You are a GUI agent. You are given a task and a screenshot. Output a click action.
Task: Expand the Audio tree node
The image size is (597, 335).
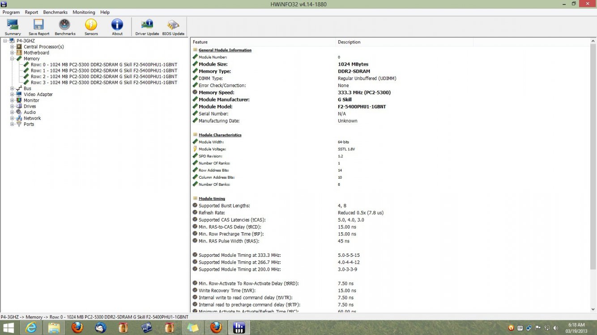tap(12, 112)
